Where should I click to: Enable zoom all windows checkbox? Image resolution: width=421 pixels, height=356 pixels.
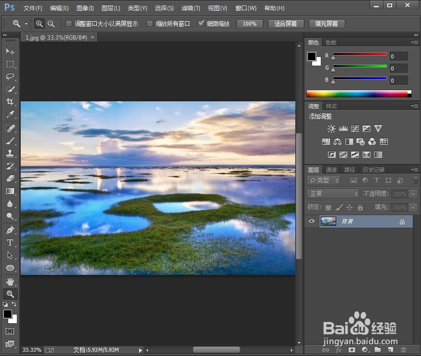tap(149, 24)
